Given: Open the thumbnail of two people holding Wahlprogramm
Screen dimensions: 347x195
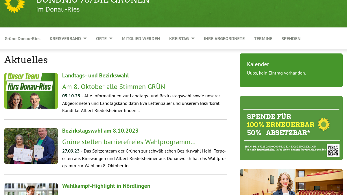Looking at the screenshot, I should click(31, 146).
